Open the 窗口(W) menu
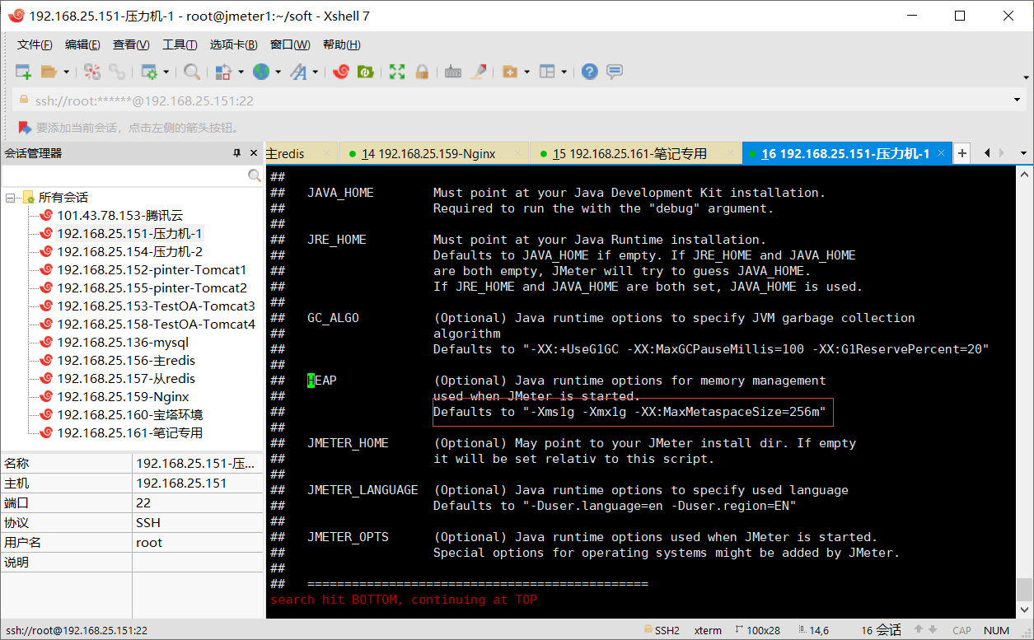The width and height of the screenshot is (1034, 640). click(x=290, y=44)
